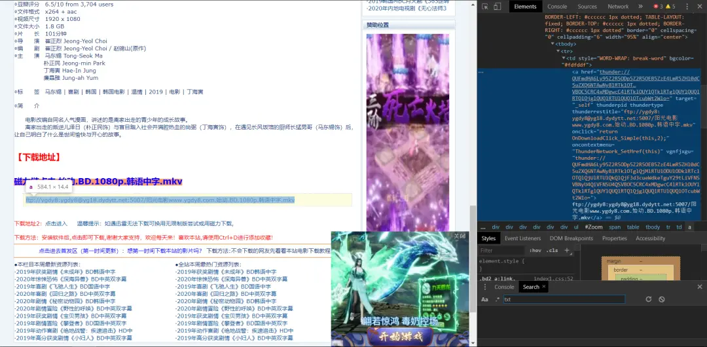Click the yellow warning count badge
The height and width of the screenshot is (347, 707).
(x=670, y=7)
